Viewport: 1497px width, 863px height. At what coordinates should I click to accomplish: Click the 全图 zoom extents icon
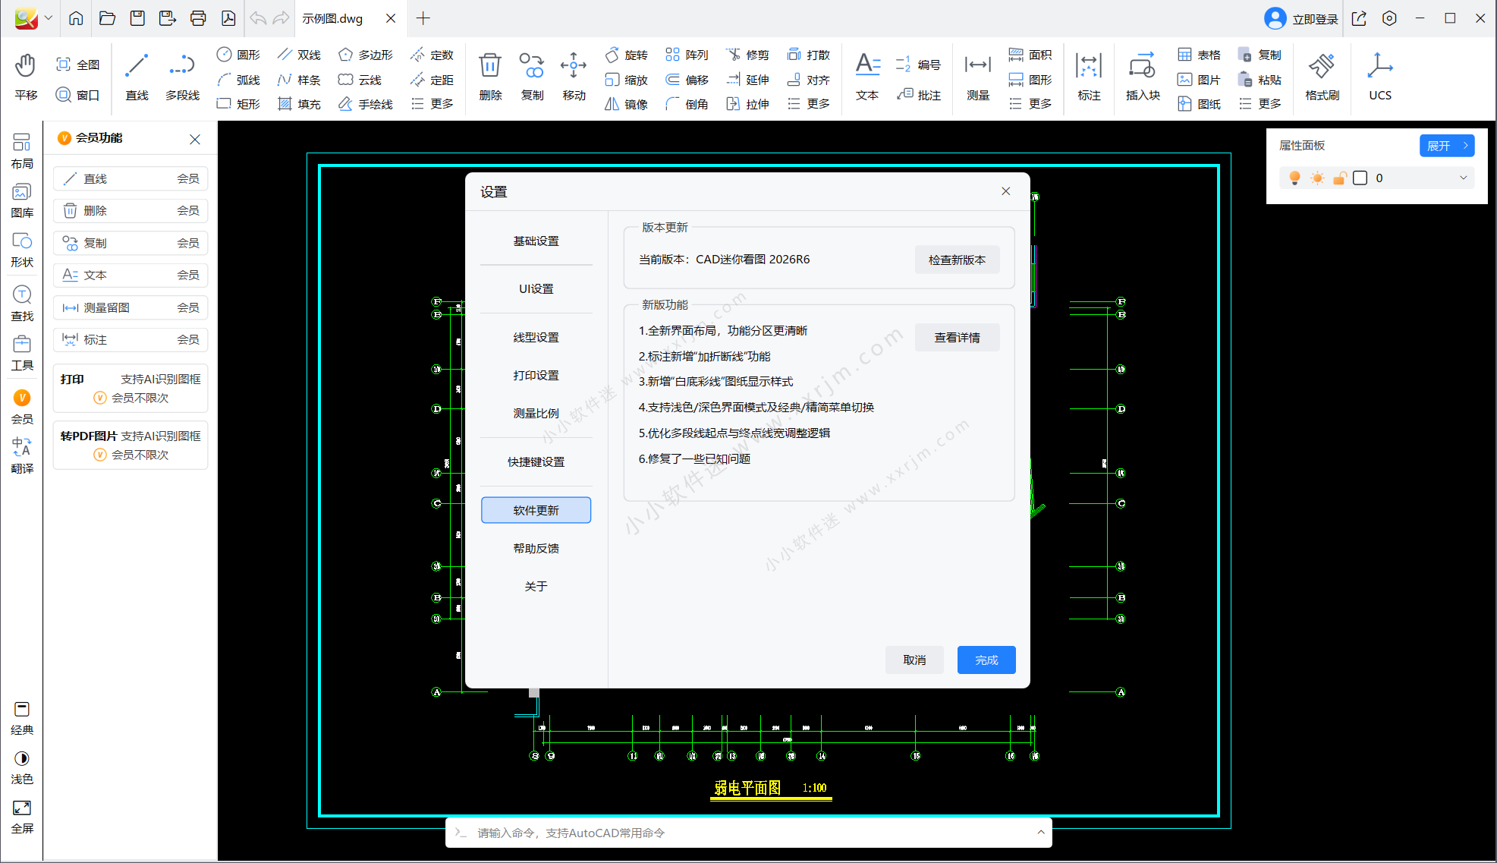pos(64,65)
